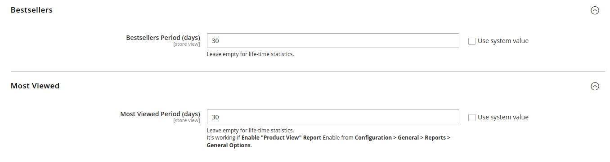Click the Bestsellers Period days input field

click(333, 40)
